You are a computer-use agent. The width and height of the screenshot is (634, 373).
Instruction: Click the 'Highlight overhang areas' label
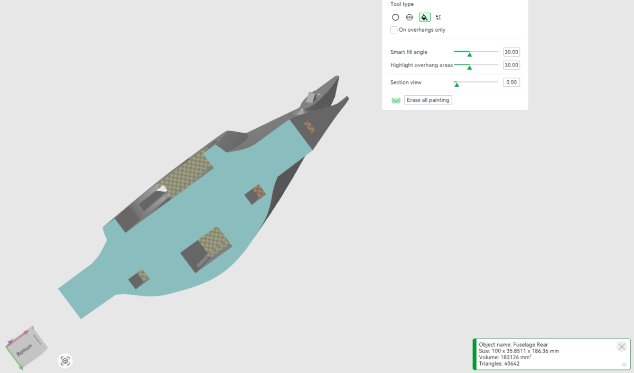point(422,66)
